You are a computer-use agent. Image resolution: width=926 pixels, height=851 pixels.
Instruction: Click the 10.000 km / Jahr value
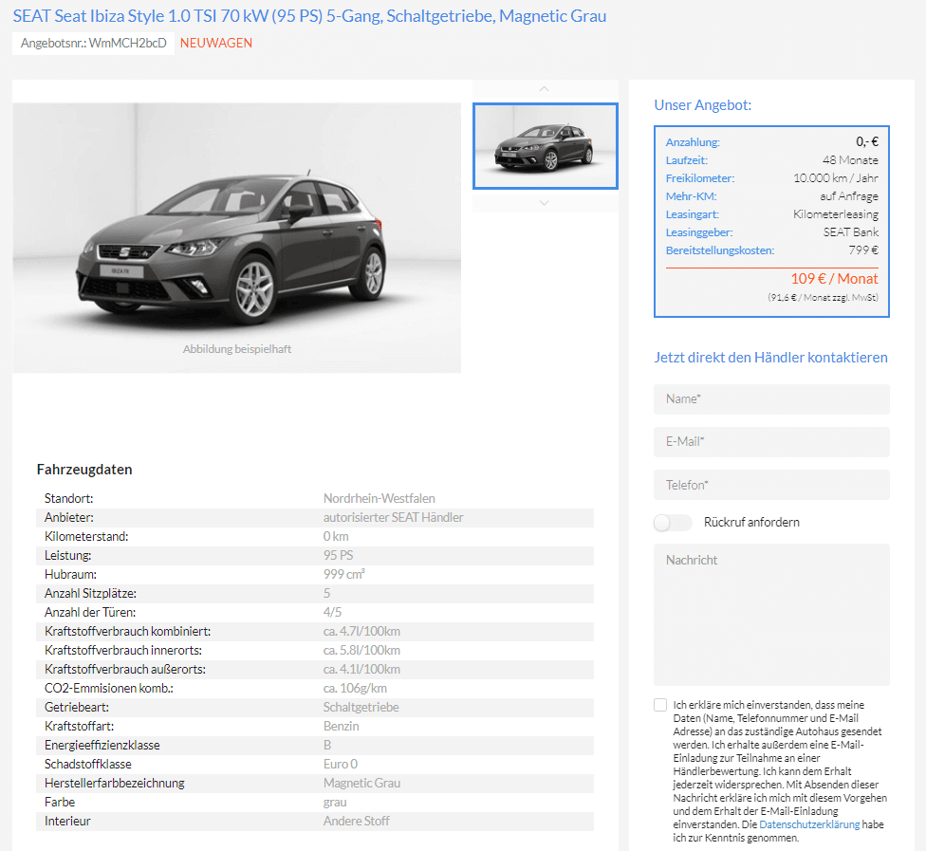coord(835,177)
